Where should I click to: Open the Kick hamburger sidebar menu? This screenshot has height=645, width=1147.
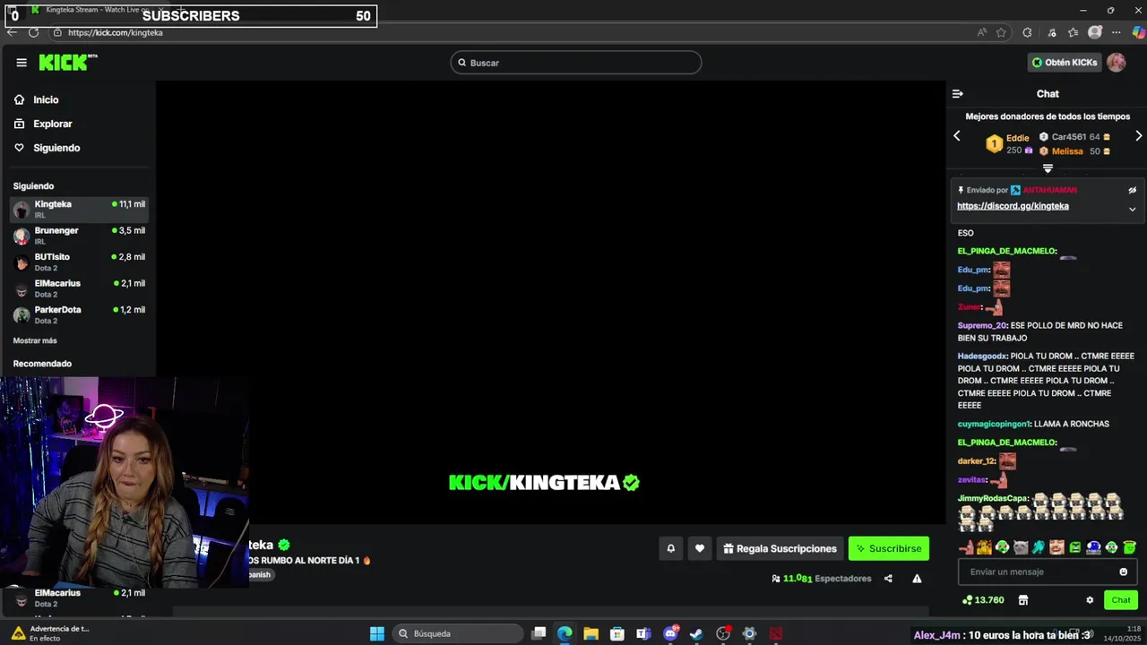(22, 63)
